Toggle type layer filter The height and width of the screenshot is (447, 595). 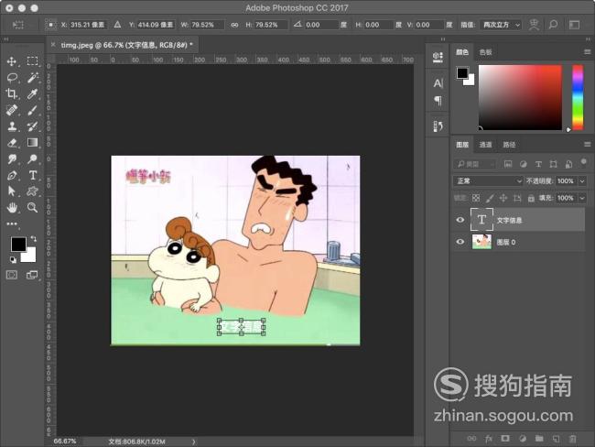(x=538, y=164)
